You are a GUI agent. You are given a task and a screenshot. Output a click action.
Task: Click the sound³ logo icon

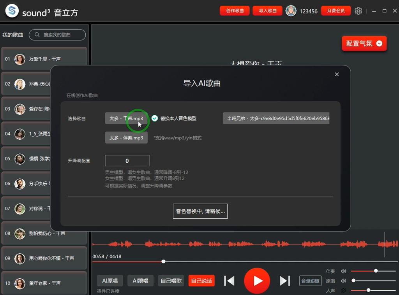12,11
